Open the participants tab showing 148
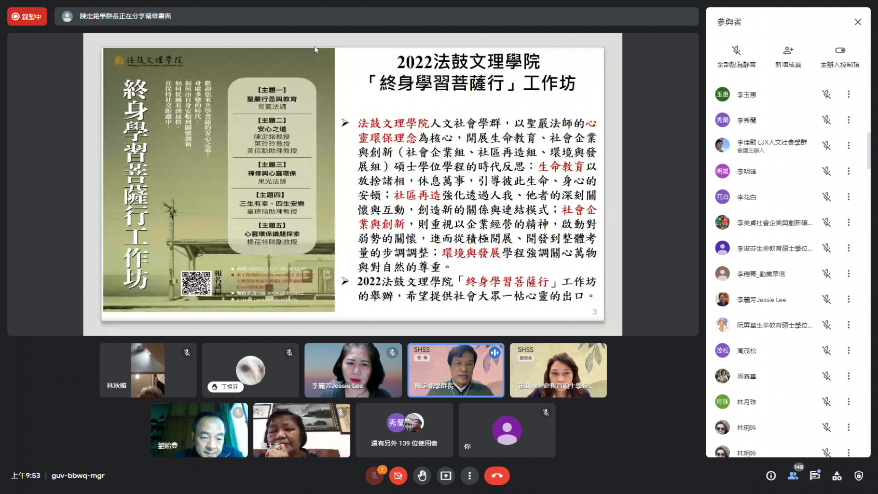 pos(793,476)
